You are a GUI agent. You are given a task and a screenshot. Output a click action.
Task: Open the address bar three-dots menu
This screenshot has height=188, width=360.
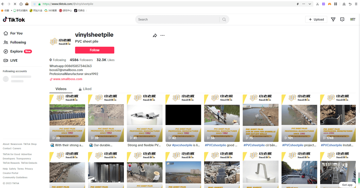coord(304,4)
